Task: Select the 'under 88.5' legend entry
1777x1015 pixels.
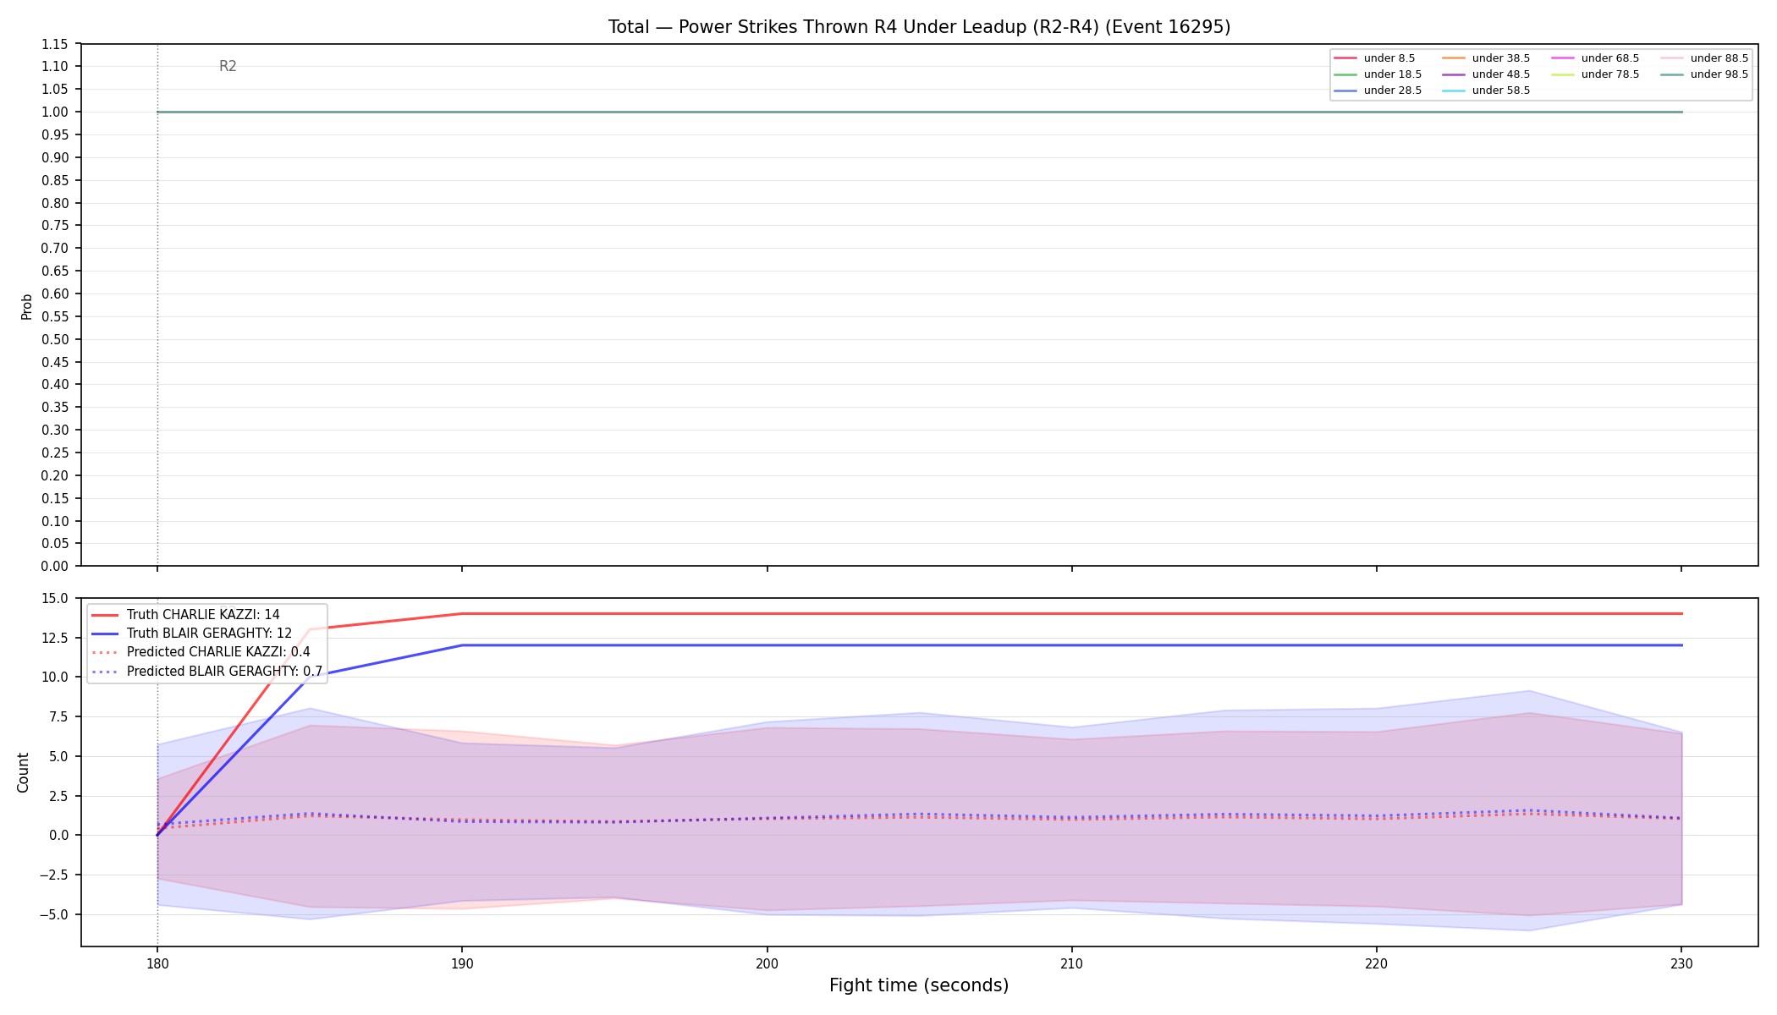Action: [x=1704, y=58]
